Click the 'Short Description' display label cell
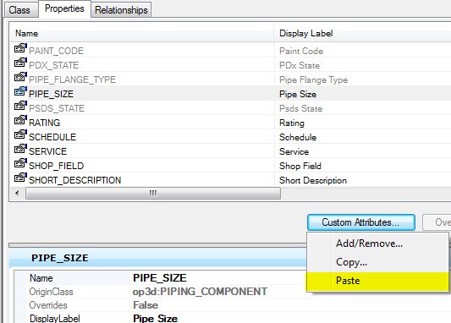This screenshot has width=451, height=323. click(313, 180)
